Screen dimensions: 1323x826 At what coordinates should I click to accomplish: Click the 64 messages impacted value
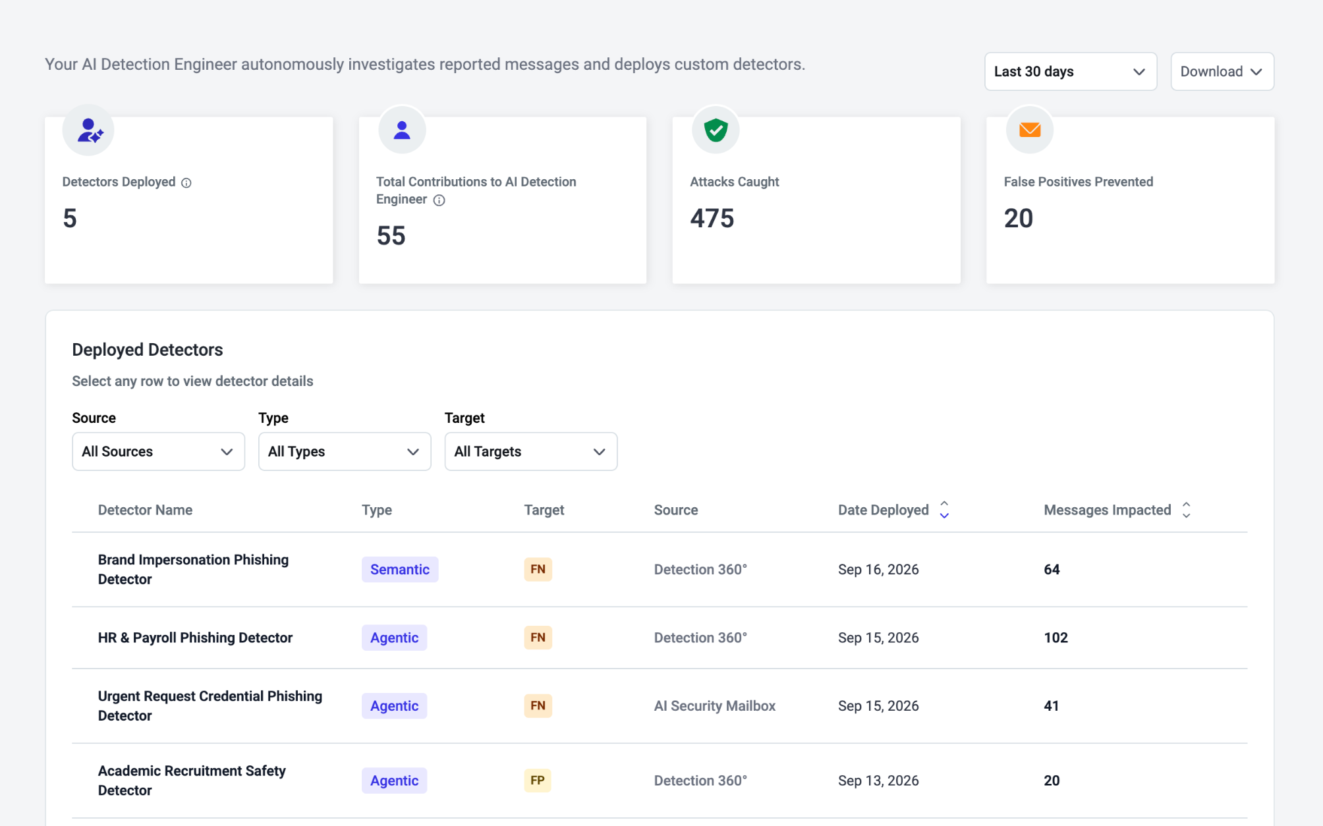pos(1052,569)
